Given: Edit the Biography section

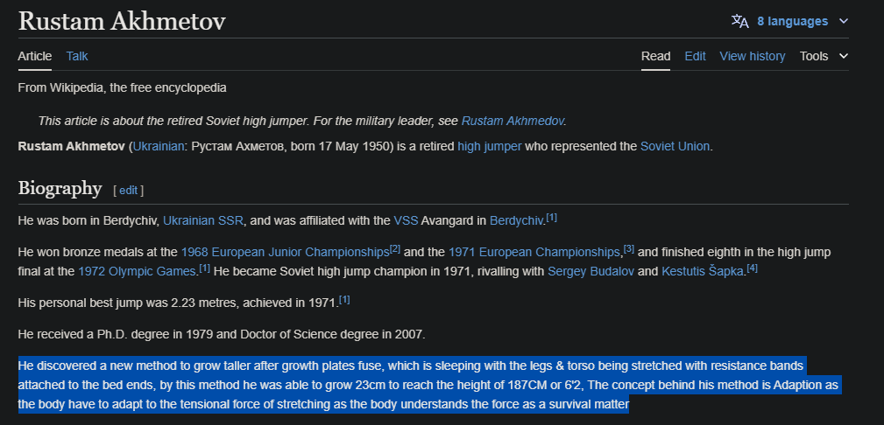Looking at the screenshot, I should pos(128,190).
